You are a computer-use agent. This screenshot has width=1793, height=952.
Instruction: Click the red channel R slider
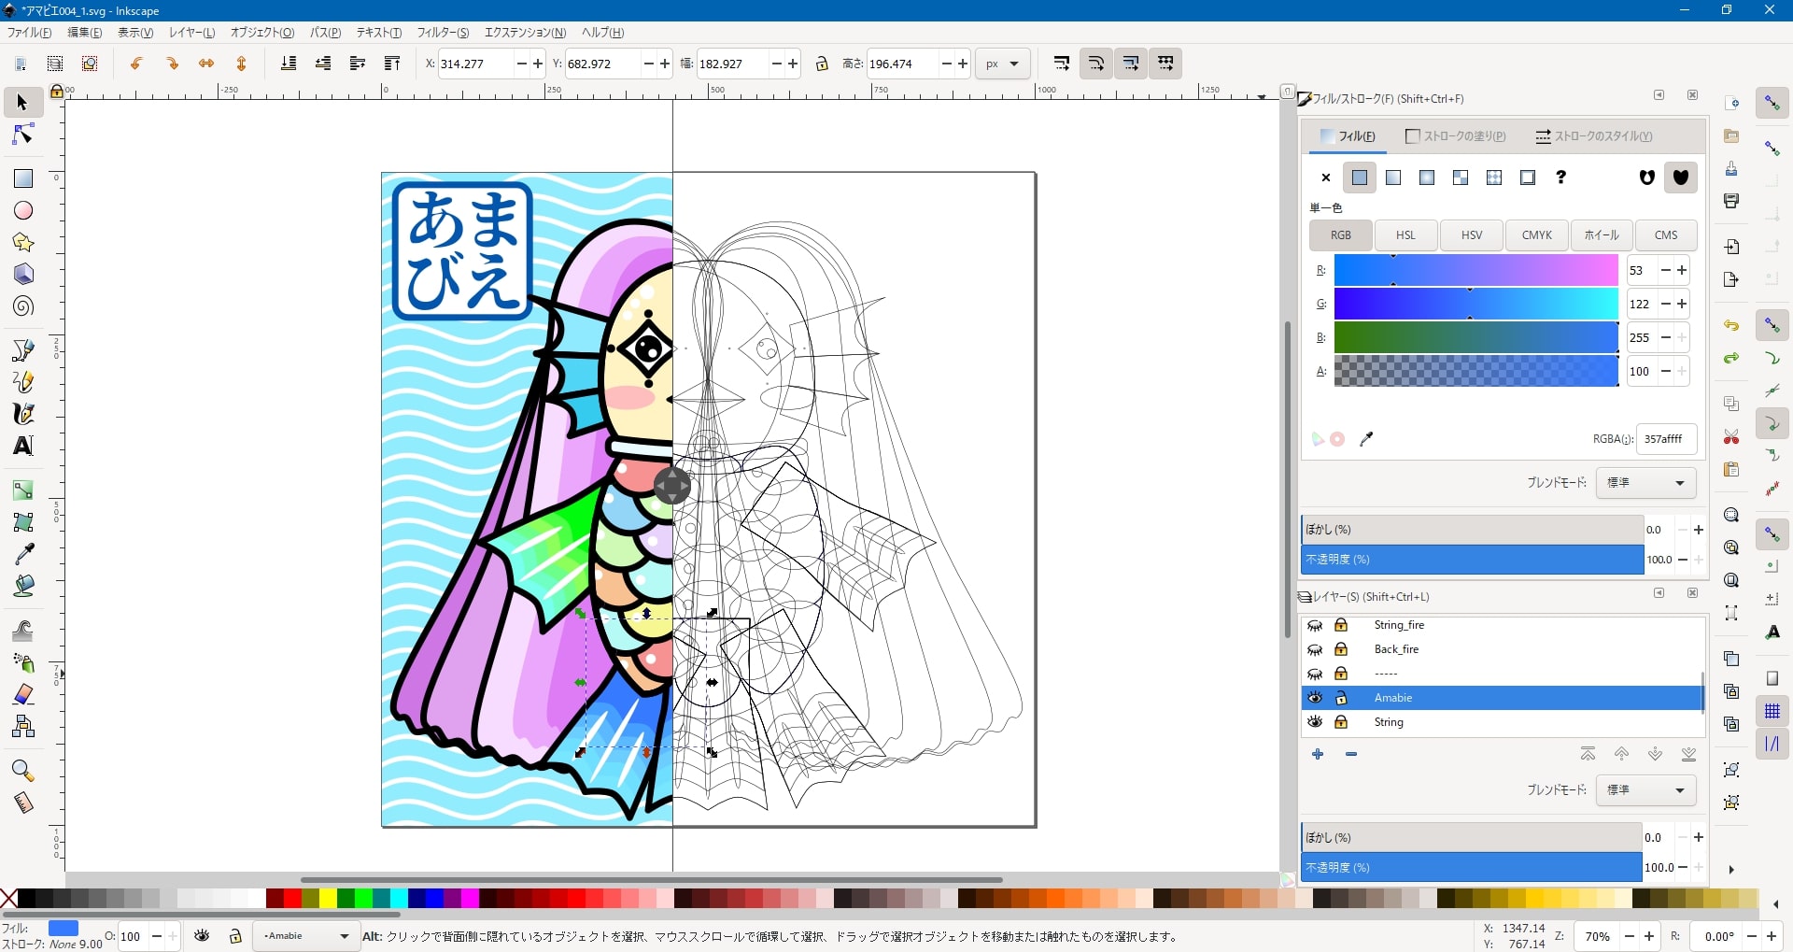tap(1475, 271)
